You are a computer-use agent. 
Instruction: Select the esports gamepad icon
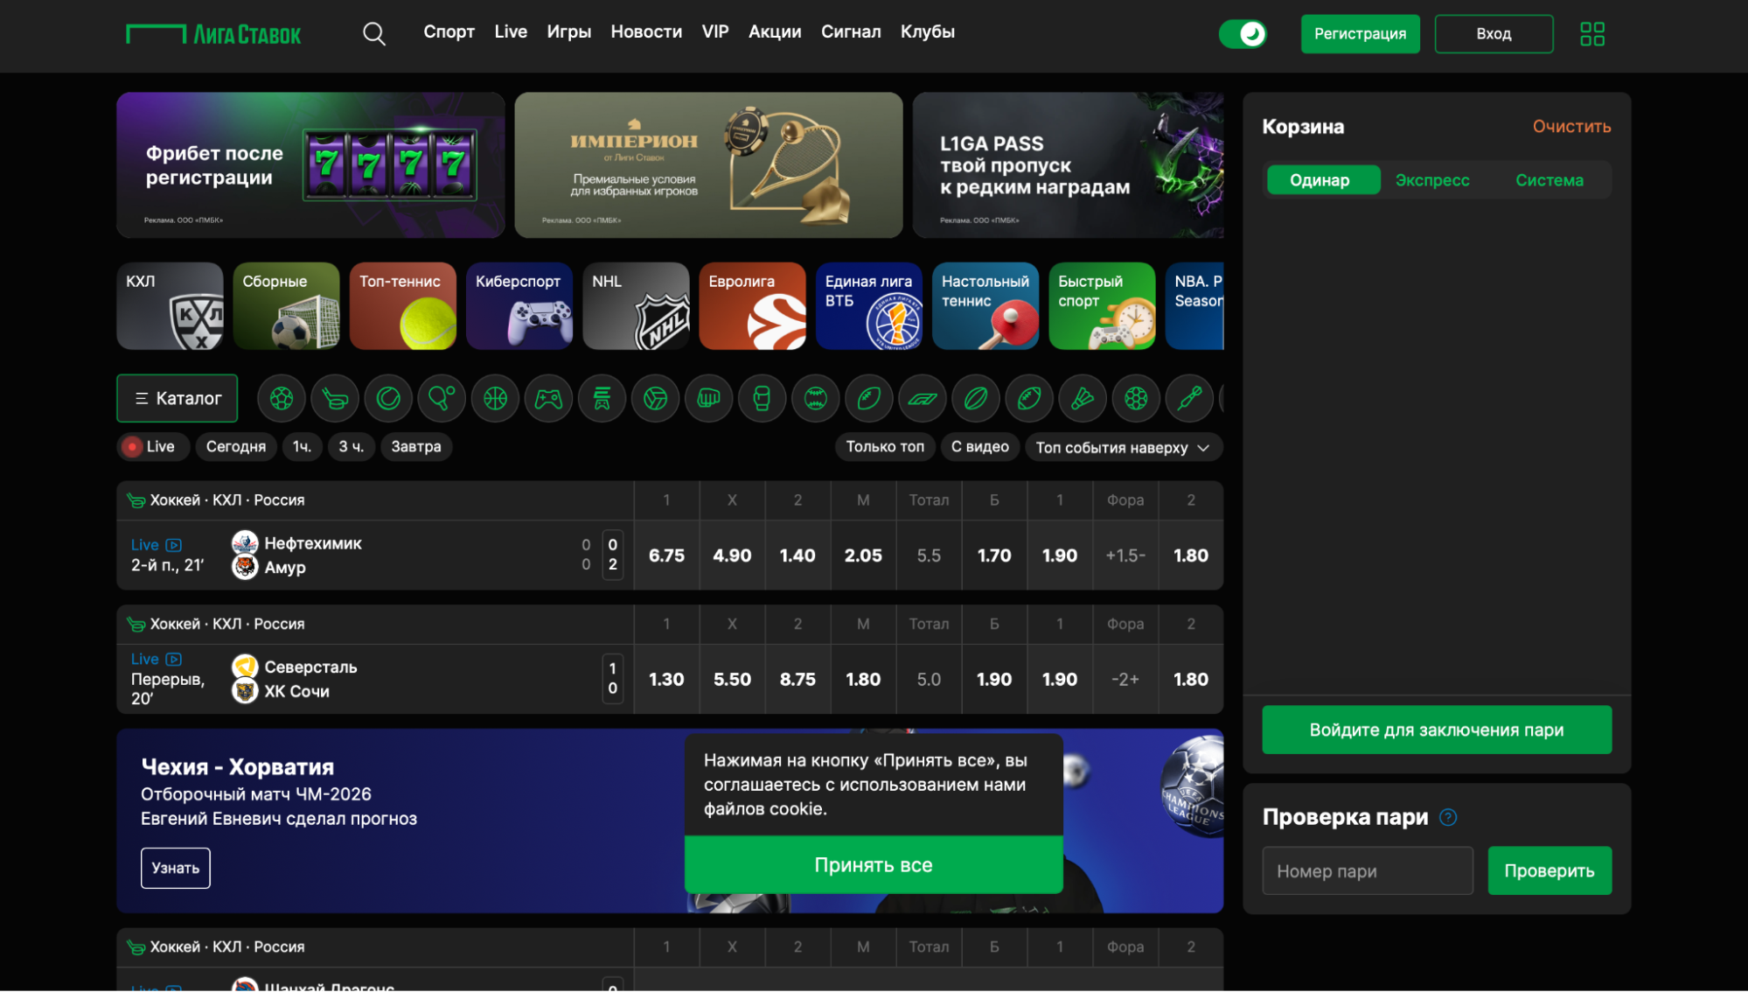click(x=548, y=399)
